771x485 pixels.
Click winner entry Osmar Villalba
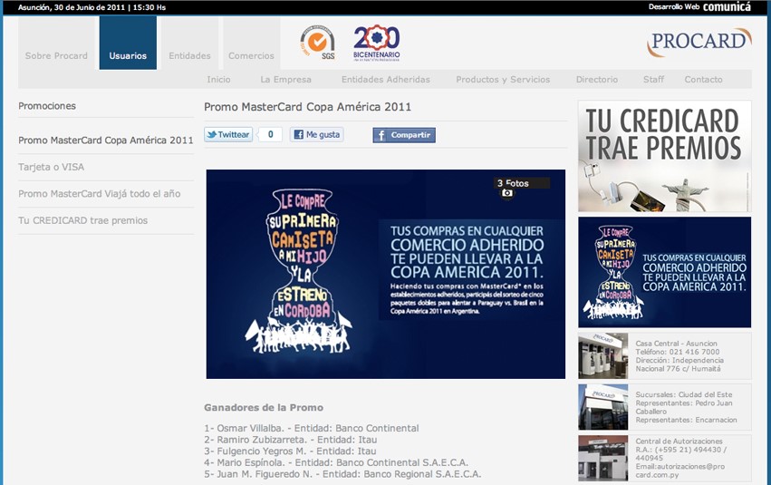tap(312, 428)
